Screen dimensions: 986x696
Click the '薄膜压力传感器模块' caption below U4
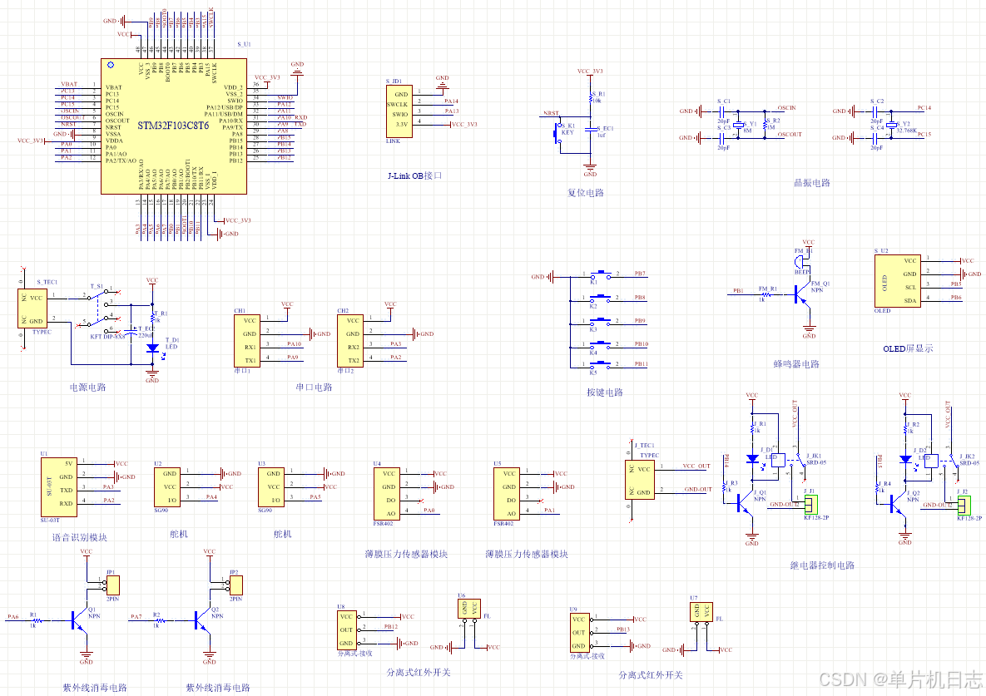click(x=406, y=555)
